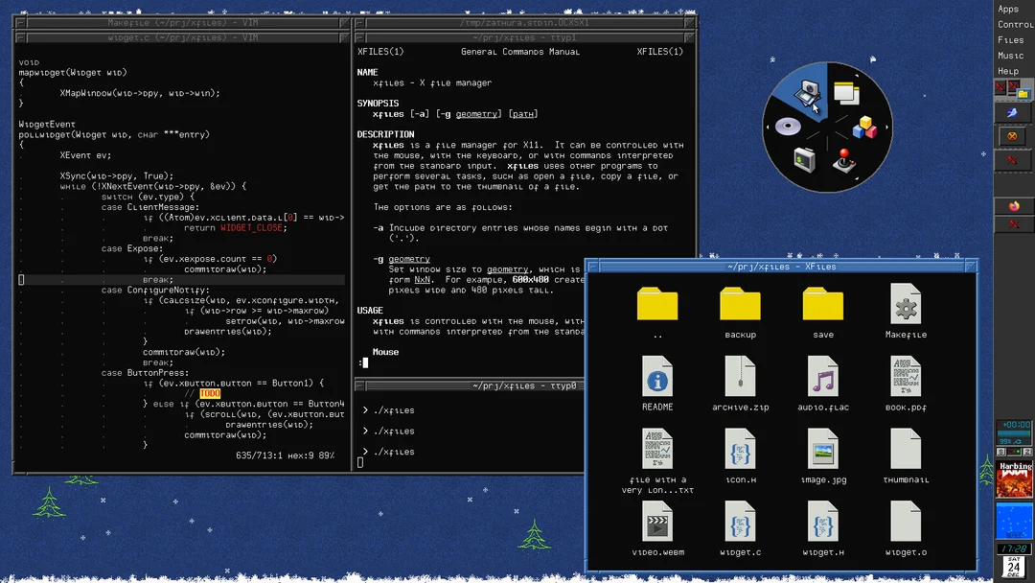Toggle the S button on the music widget
Image resolution: width=1035 pixels, height=583 pixels.
1000,452
